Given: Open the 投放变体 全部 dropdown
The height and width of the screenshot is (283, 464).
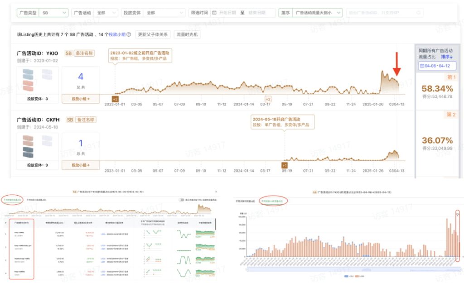Looking at the screenshot, I should (153, 13).
